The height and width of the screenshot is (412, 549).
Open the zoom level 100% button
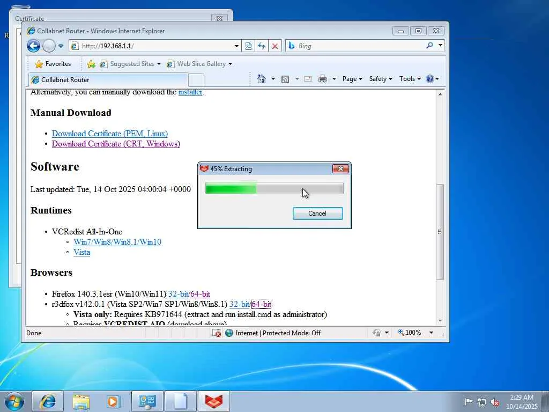409,333
